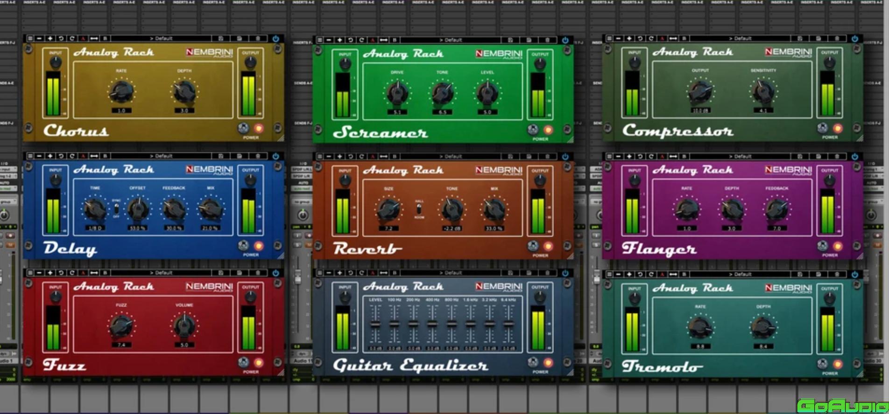Open the Default preset dropdown in Compressor
Image resolution: width=889 pixels, height=414 pixels.
(741, 38)
